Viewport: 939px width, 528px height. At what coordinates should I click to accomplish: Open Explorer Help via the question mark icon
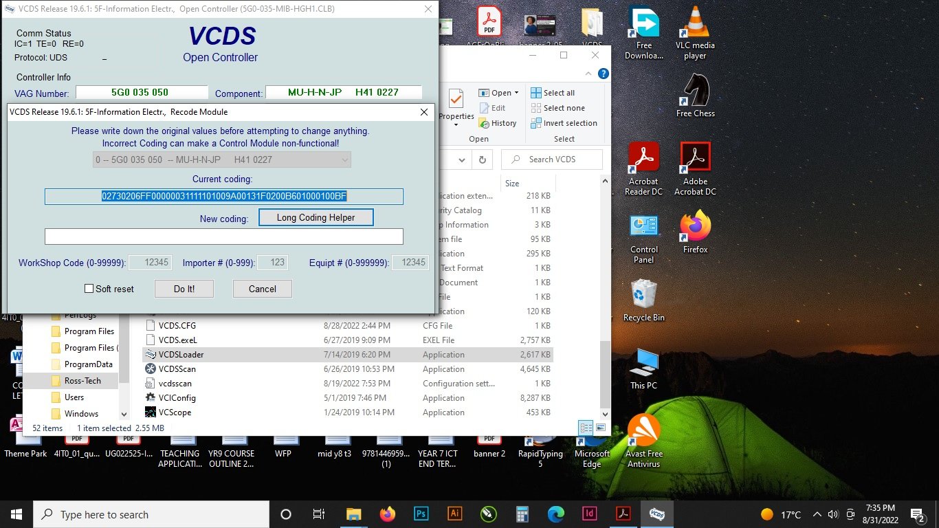[604, 74]
